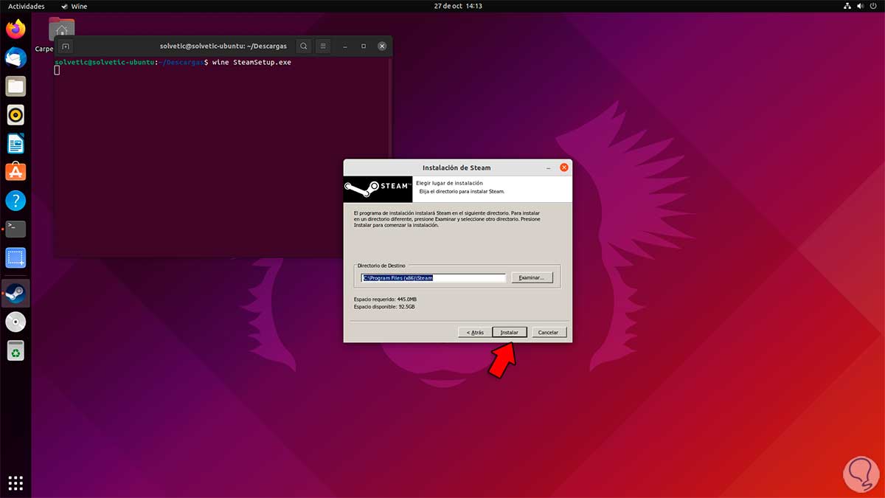Open new tab button in terminal

click(x=66, y=46)
